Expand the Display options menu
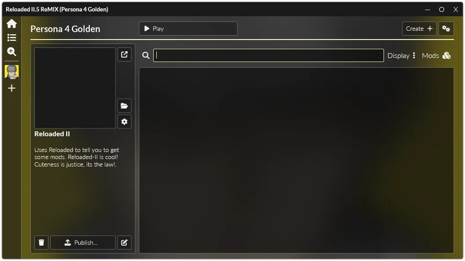The width and height of the screenshot is (465, 261). pos(402,56)
